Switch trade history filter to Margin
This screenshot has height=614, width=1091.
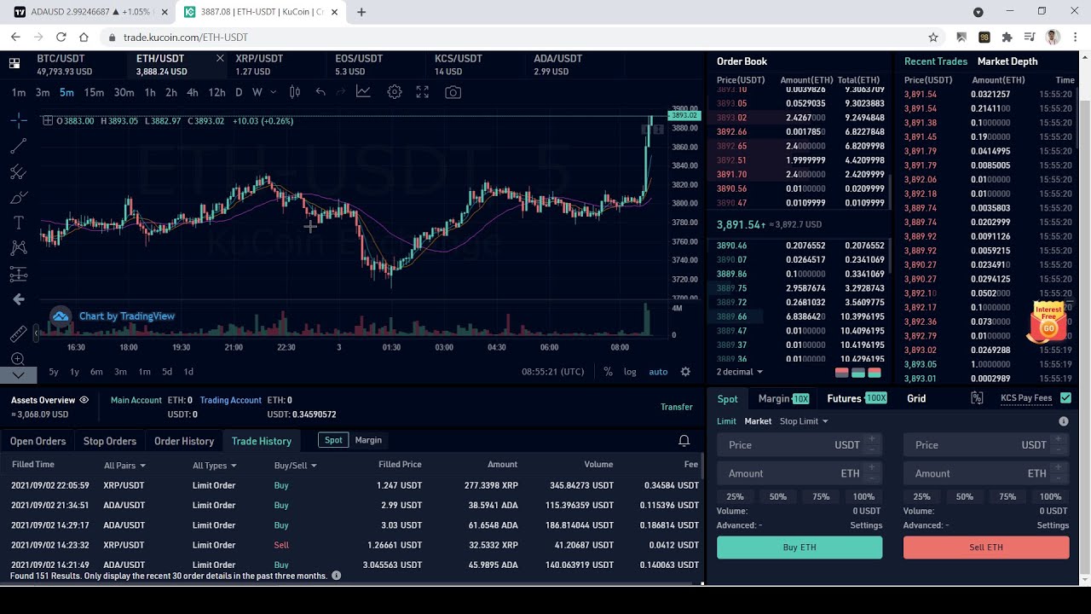pos(368,440)
